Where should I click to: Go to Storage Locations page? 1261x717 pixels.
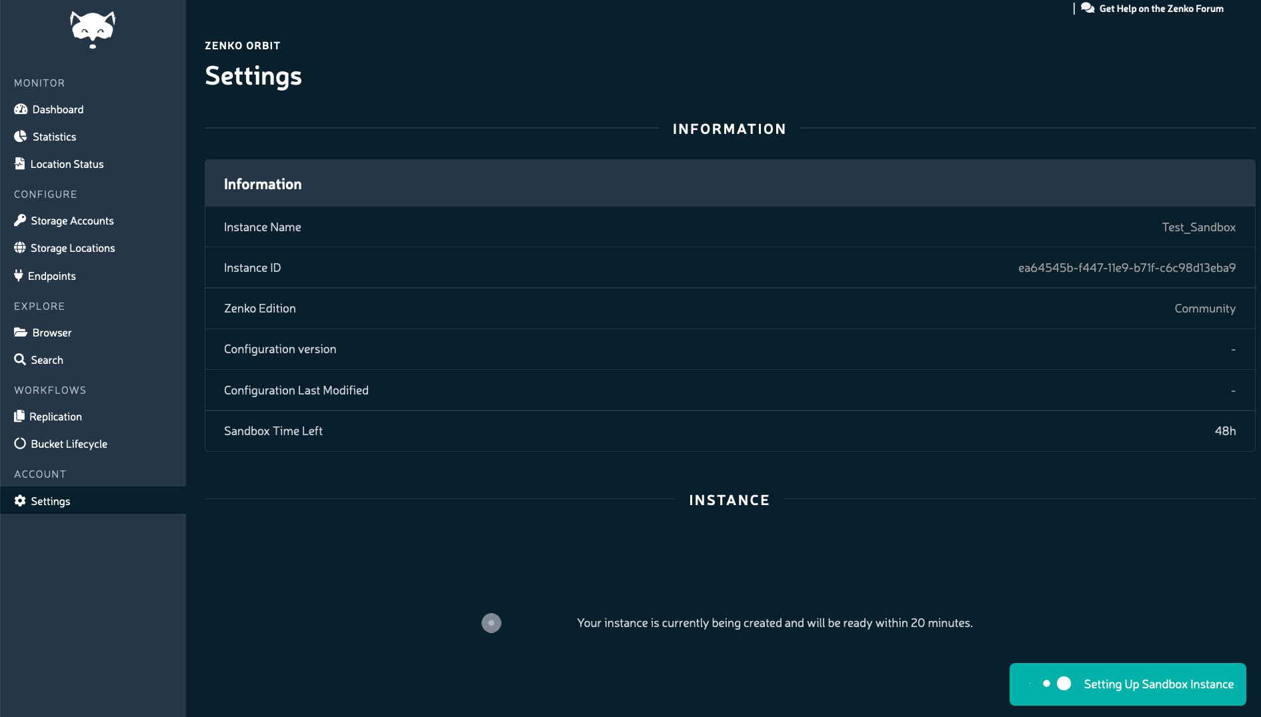click(x=72, y=248)
